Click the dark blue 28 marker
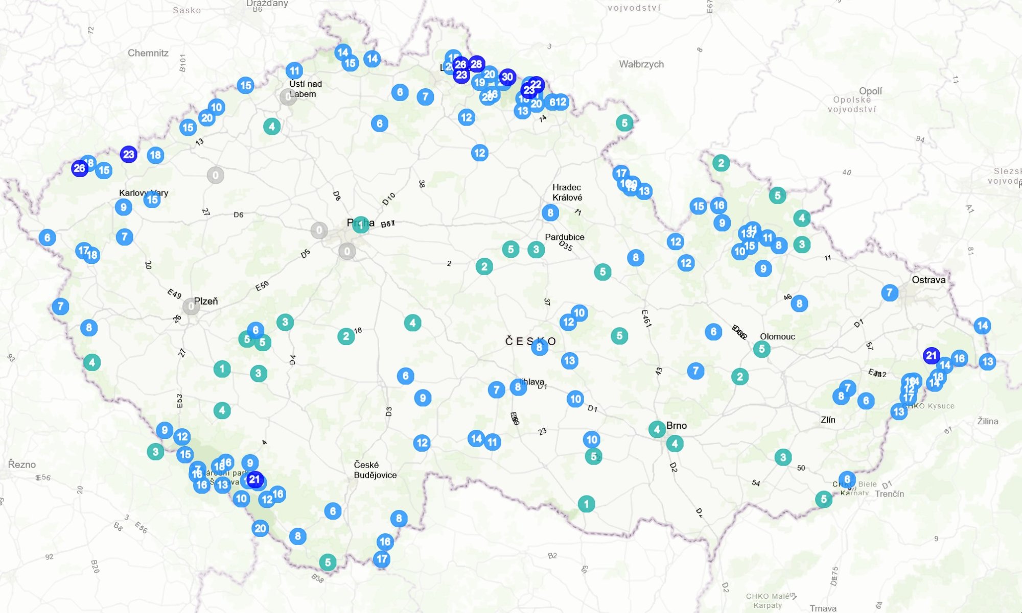The width and height of the screenshot is (1022, 613). 476,64
